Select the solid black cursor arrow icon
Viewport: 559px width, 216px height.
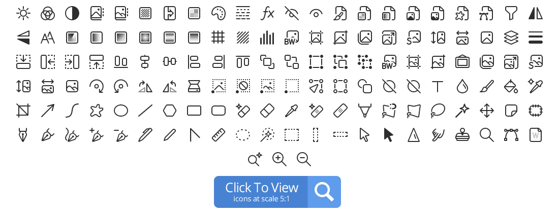[x=389, y=135]
